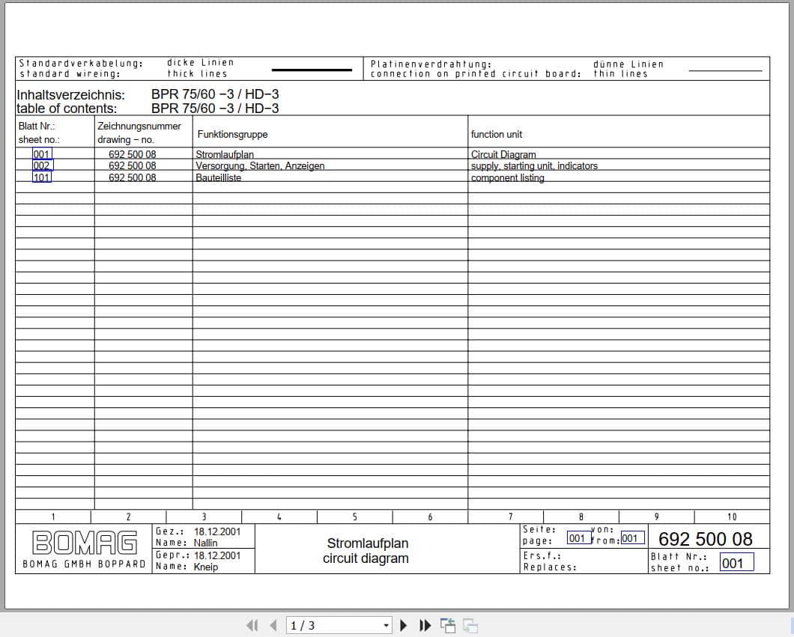The width and height of the screenshot is (794, 637).
Task: Select 'component listing' text
Action: click(x=507, y=177)
